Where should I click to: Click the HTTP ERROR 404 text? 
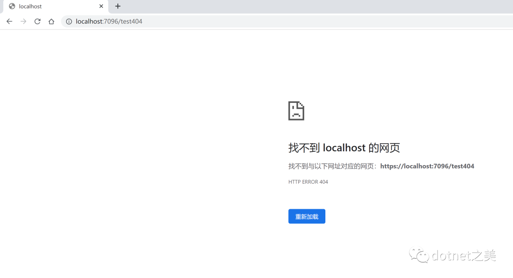[x=308, y=182]
